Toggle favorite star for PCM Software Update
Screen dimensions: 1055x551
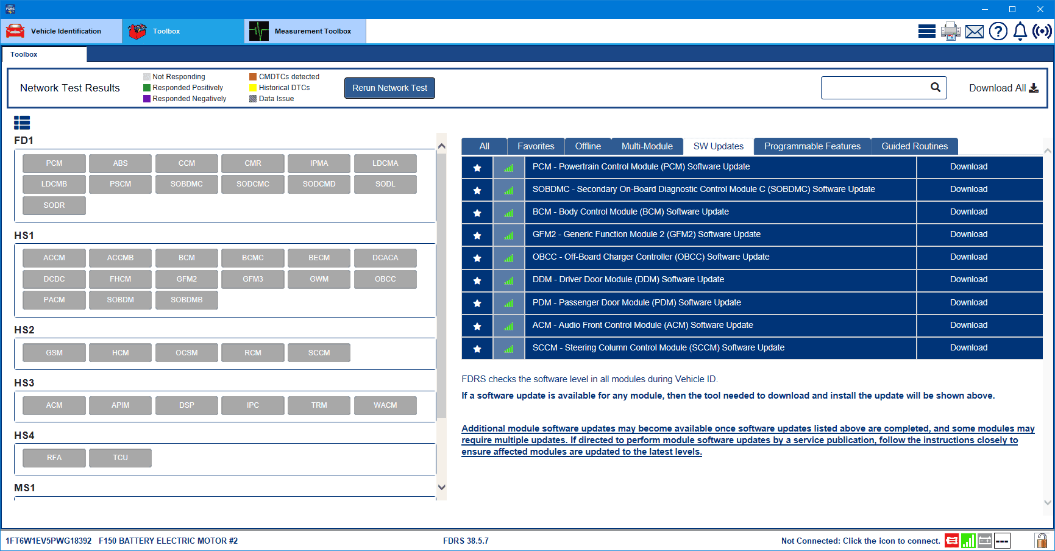477,168
